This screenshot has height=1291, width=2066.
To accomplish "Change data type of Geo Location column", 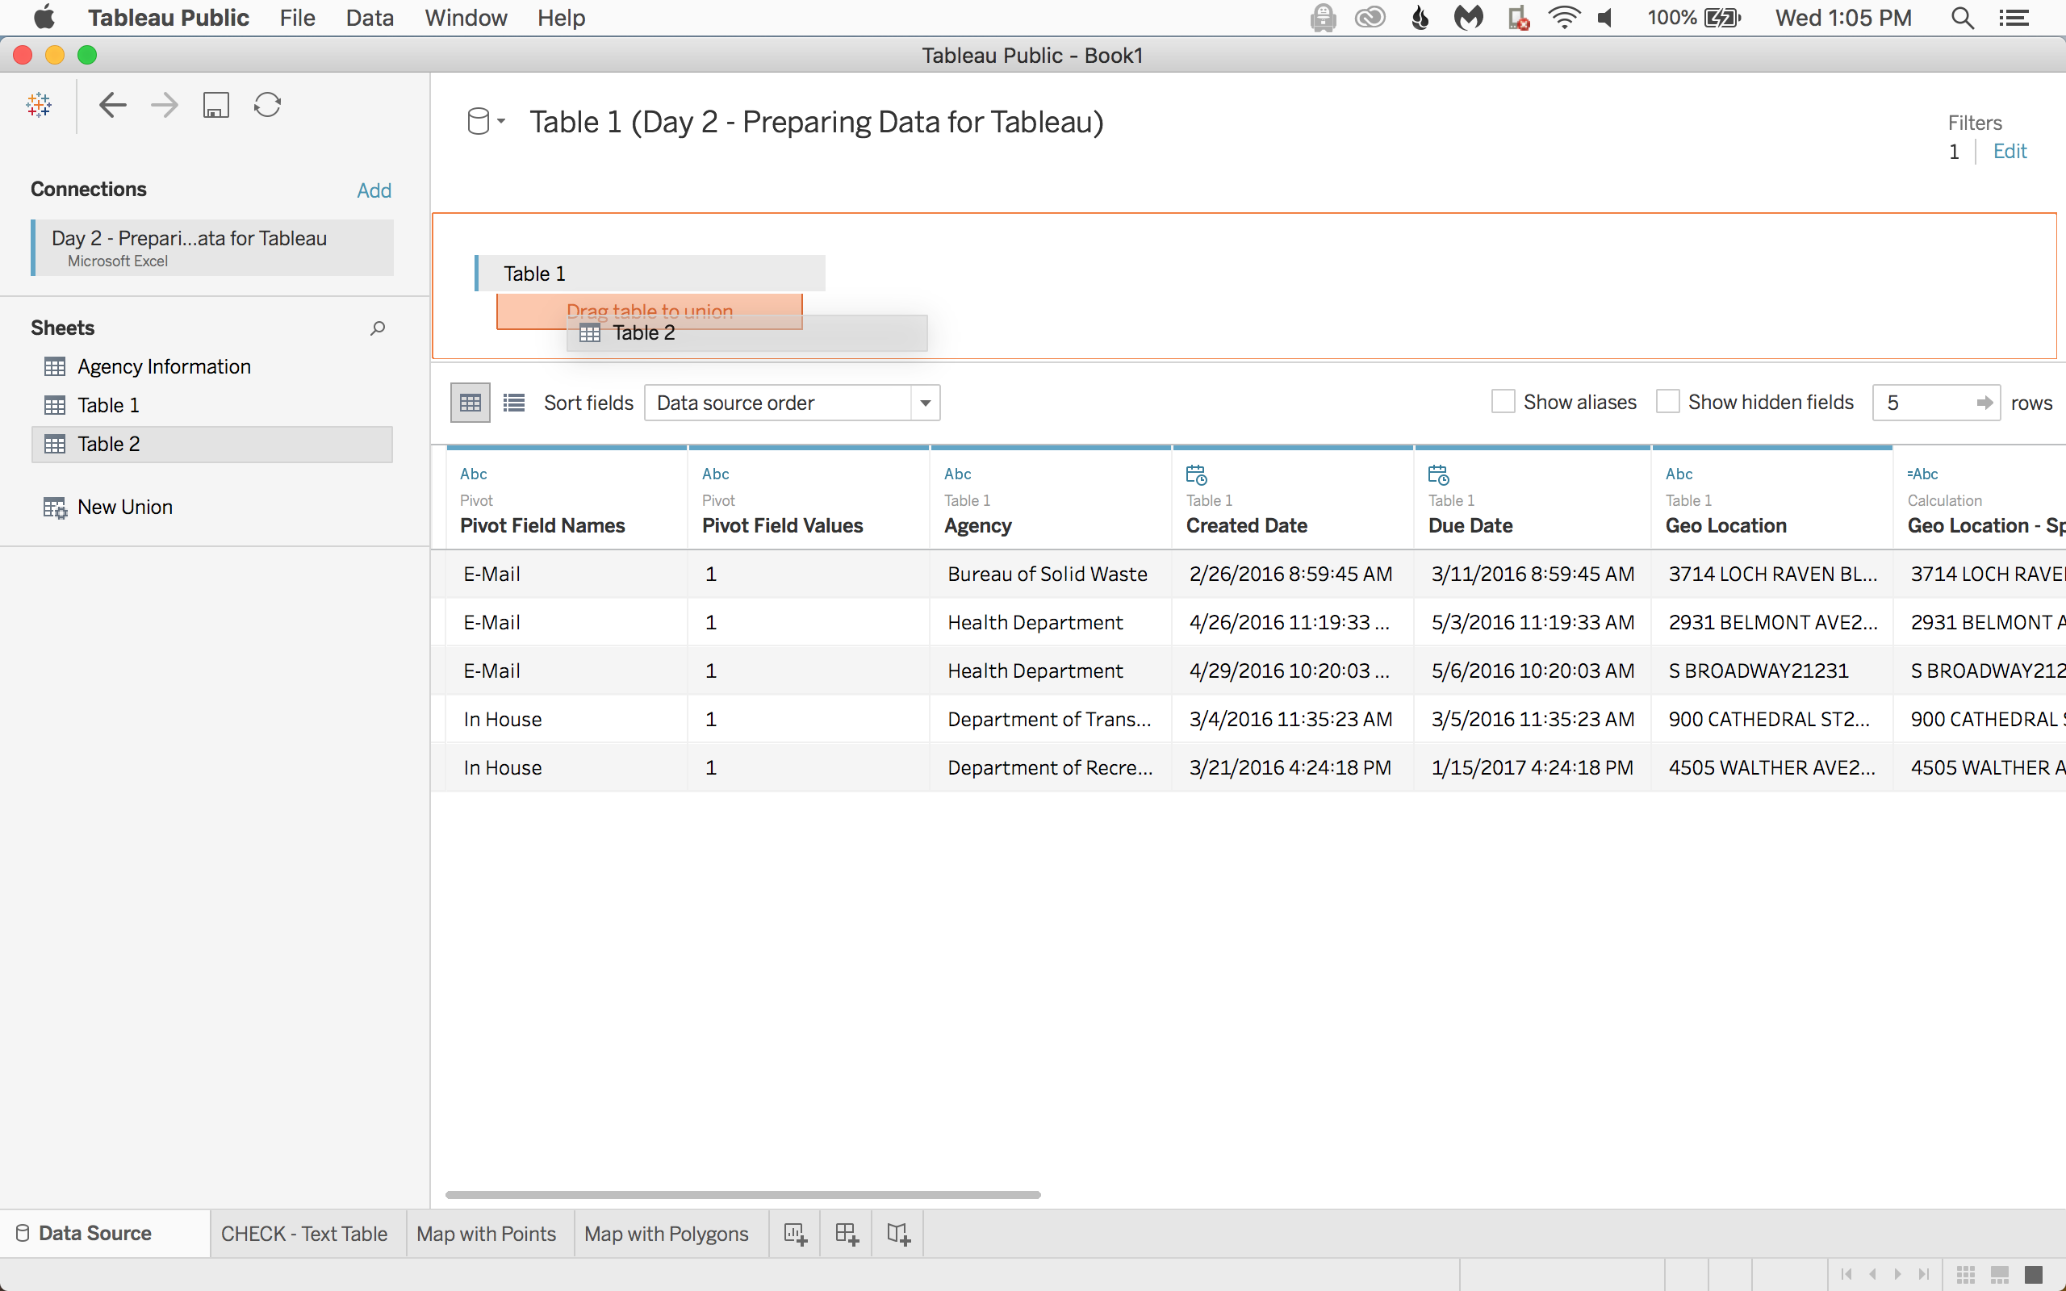I will coord(1679,474).
